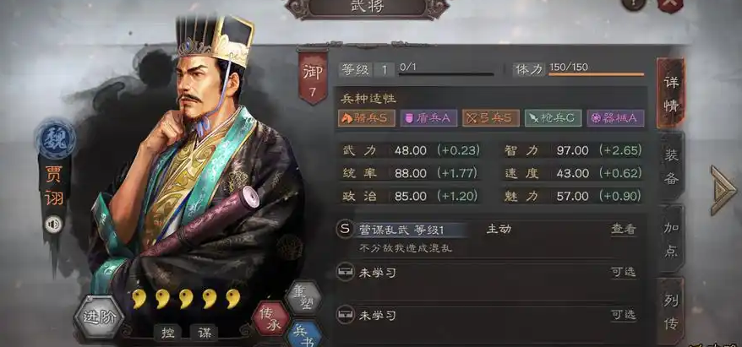This screenshot has width=742, height=347.
Task: Select the 弓兵S troop aptitude tag
Action: (x=491, y=118)
